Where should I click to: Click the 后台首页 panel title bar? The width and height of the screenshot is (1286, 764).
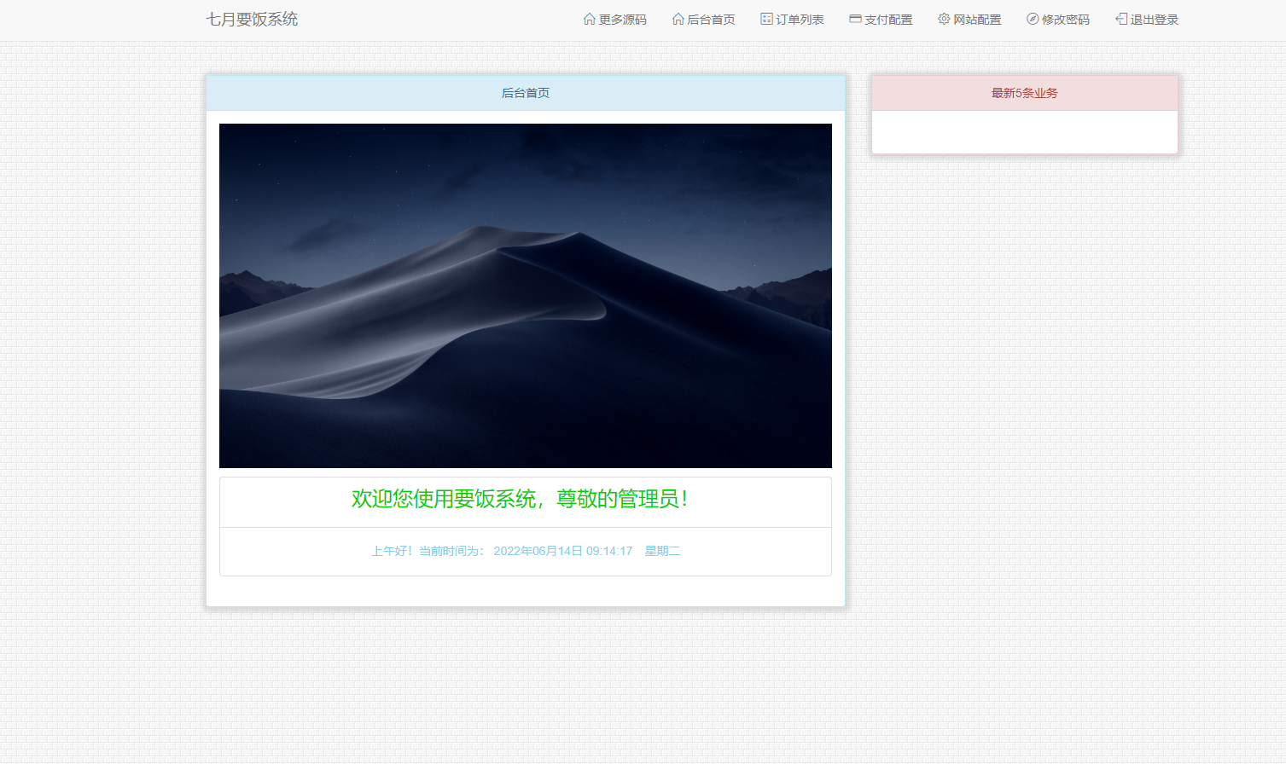(524, 93)
